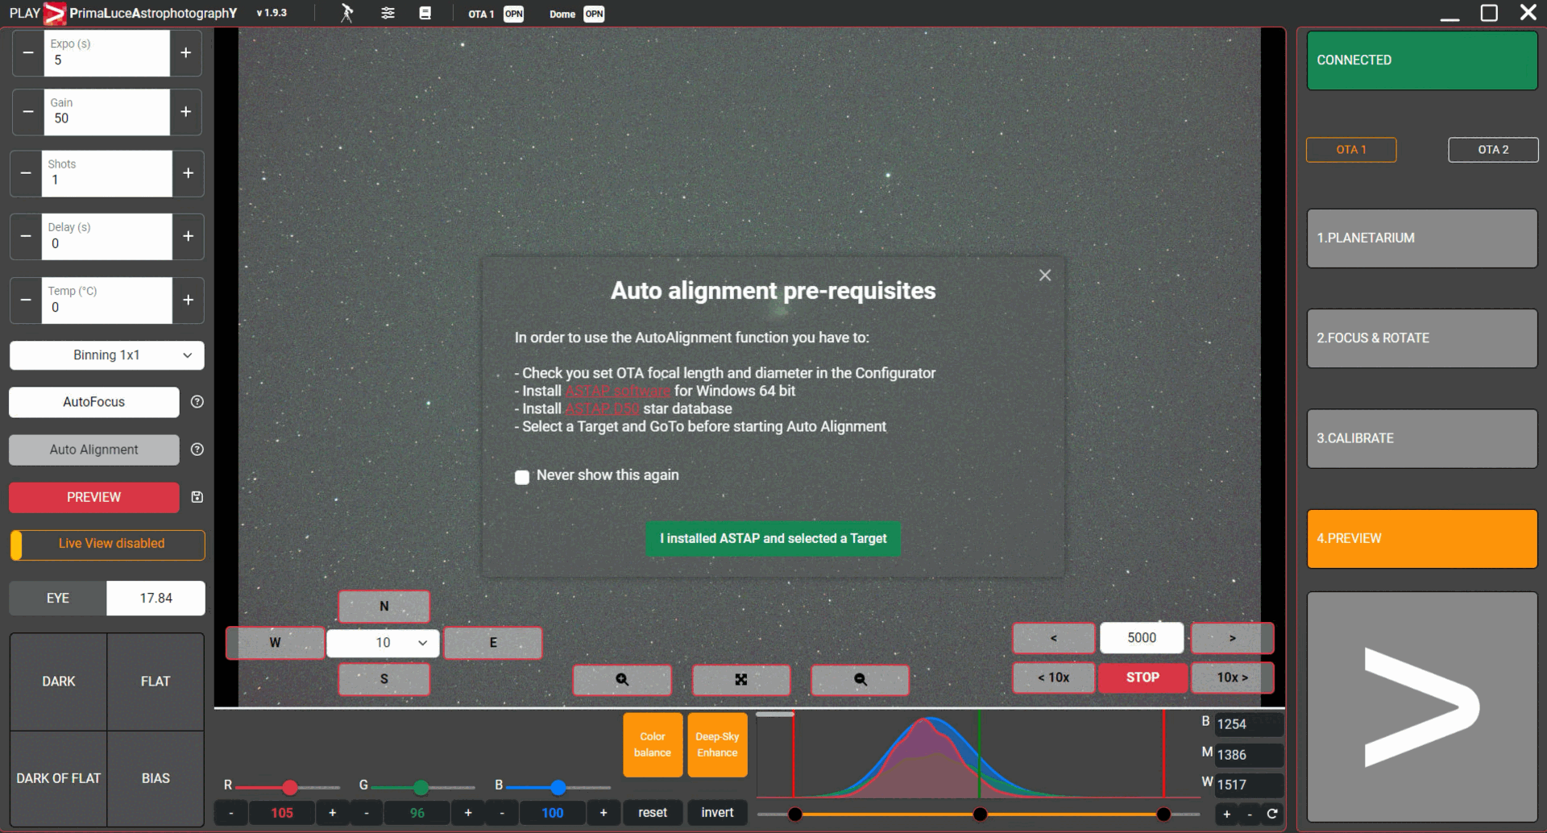
Task: Click the focuser step back < button
Action: point(1054,638)
